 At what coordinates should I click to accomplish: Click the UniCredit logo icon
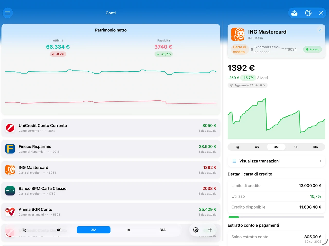[x=10, y=128]
